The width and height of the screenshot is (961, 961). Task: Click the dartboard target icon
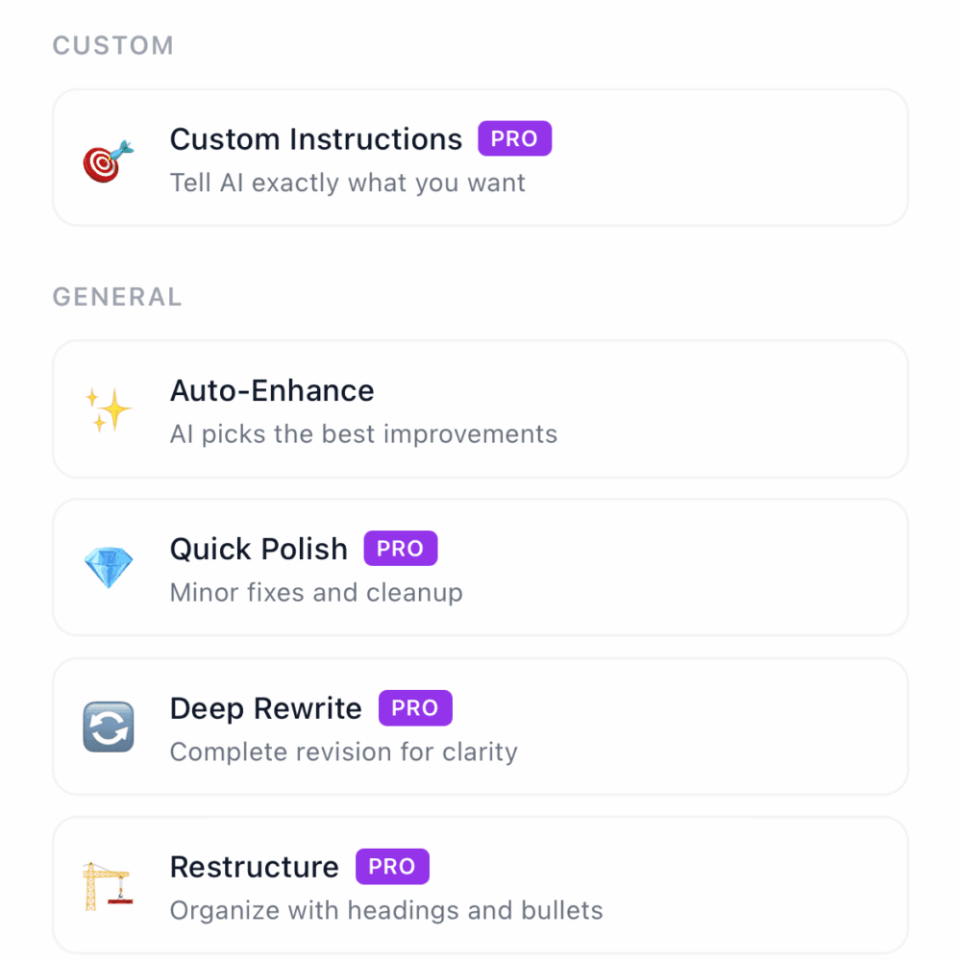tap(108, 160)
